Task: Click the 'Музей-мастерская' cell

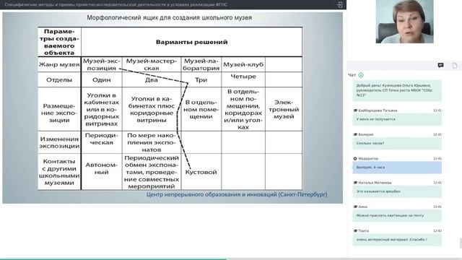Action: point(152,64)
